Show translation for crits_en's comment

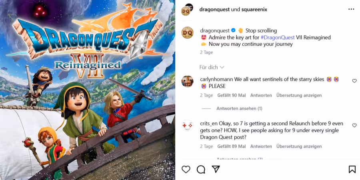(x=299, y=146)
